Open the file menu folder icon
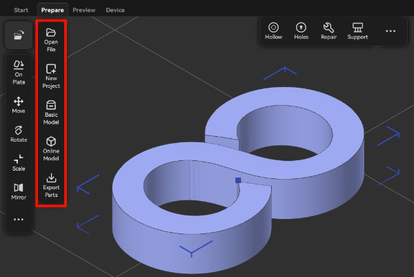 [x=19, y=36]
